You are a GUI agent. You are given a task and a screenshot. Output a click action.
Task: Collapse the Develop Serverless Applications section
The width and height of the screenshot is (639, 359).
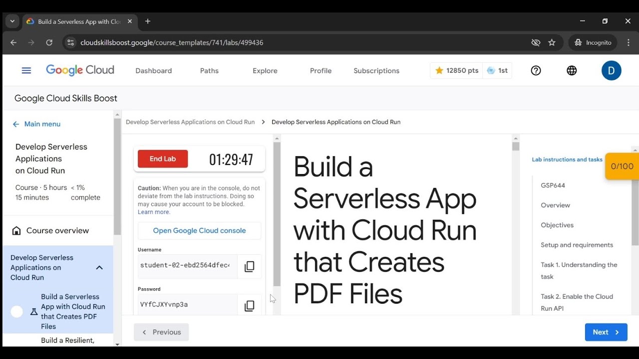coord(99,268)
